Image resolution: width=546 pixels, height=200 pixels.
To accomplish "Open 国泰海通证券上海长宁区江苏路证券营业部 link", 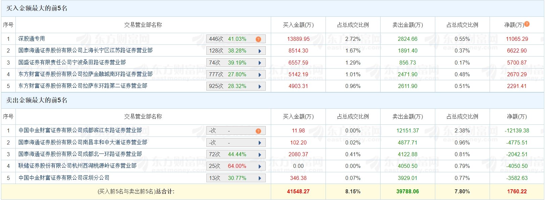I will 86,51.
